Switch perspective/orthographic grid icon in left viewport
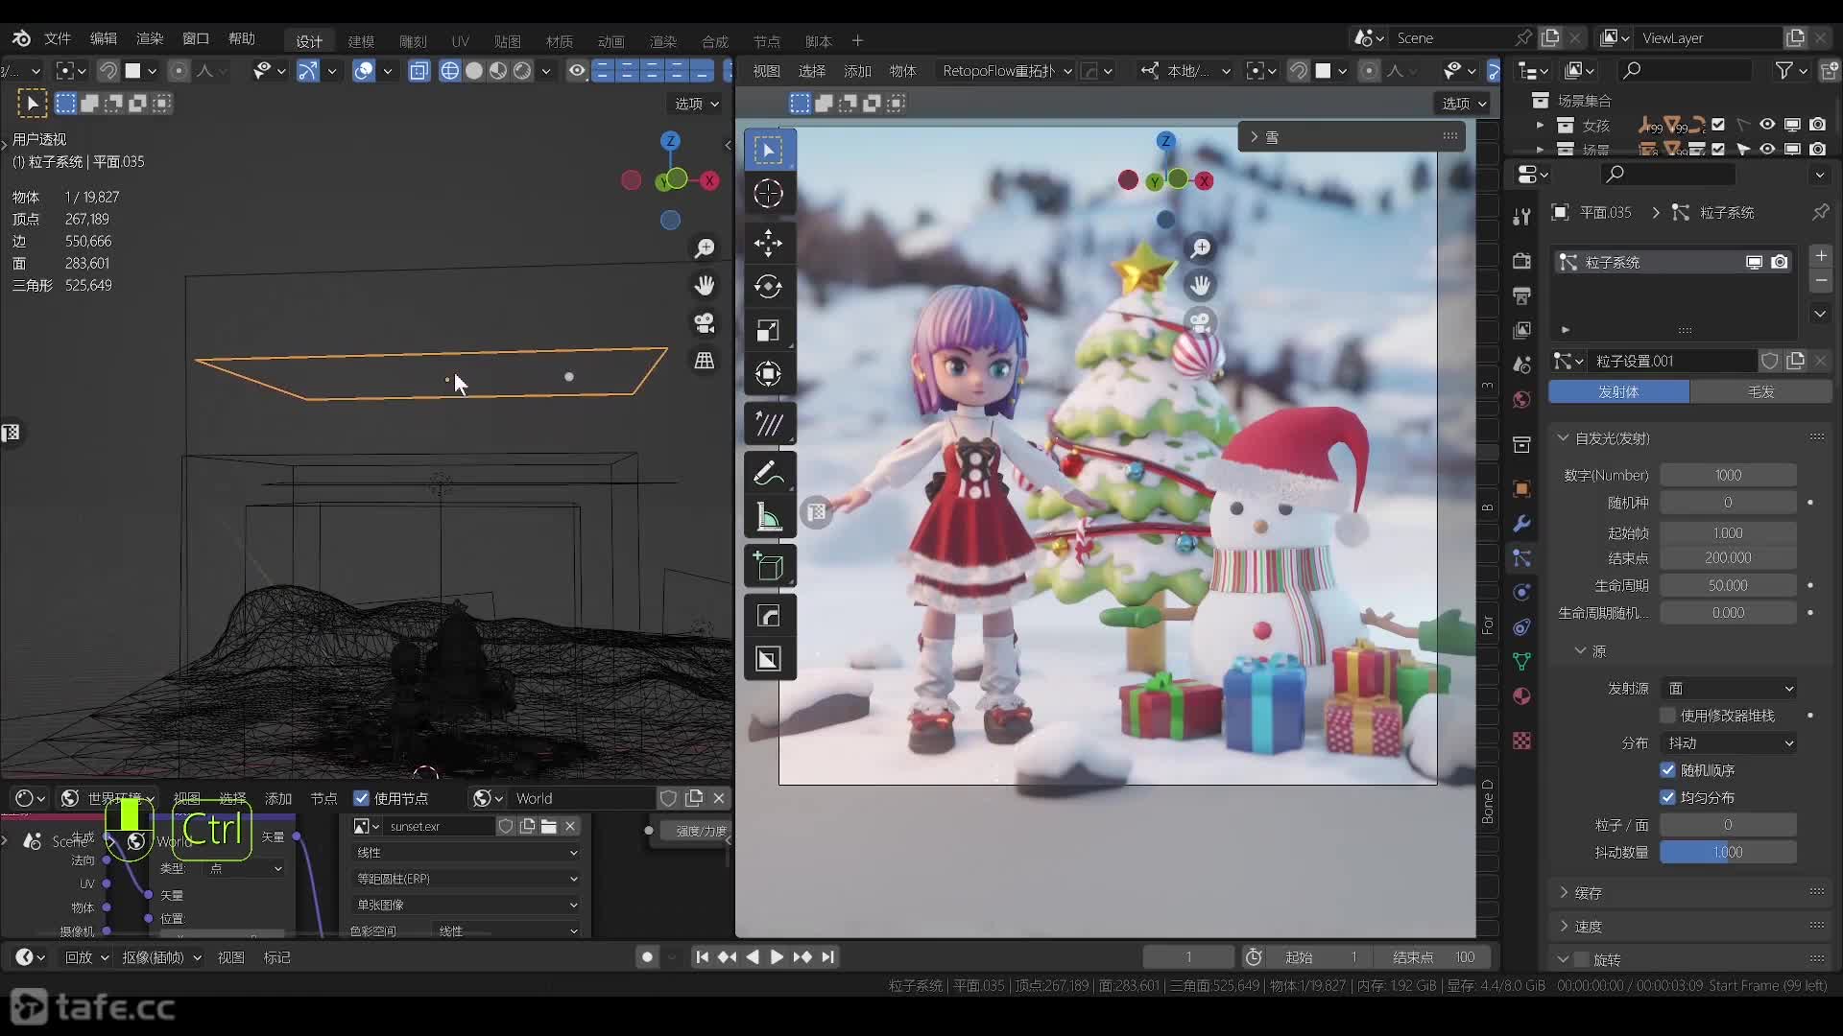 pyautogui.click(x=705, y=361)
